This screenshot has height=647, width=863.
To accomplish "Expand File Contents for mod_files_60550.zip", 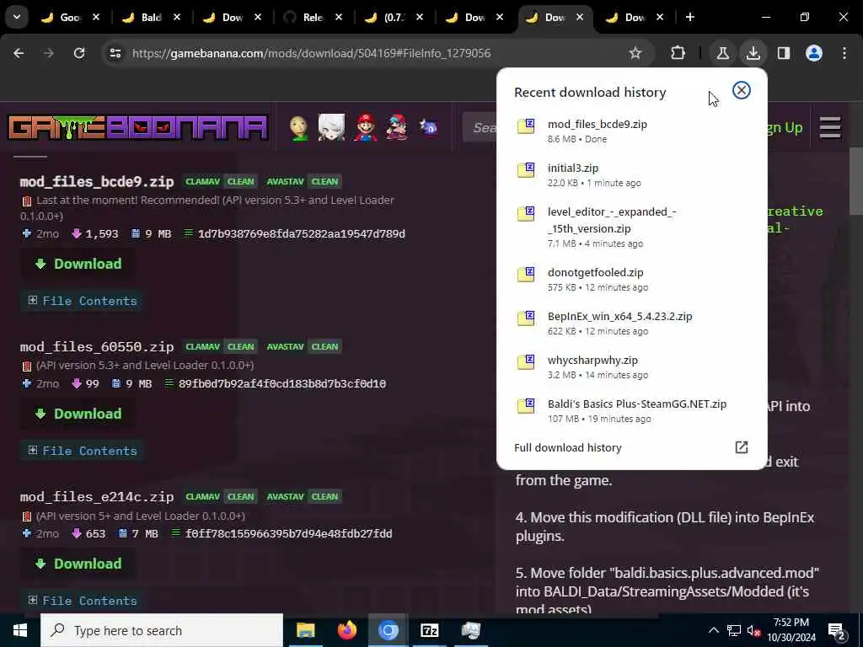I will (x=82, y=451).
